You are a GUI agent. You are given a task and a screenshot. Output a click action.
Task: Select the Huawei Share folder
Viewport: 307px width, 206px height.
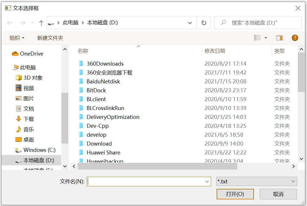[x=103, y=152]
